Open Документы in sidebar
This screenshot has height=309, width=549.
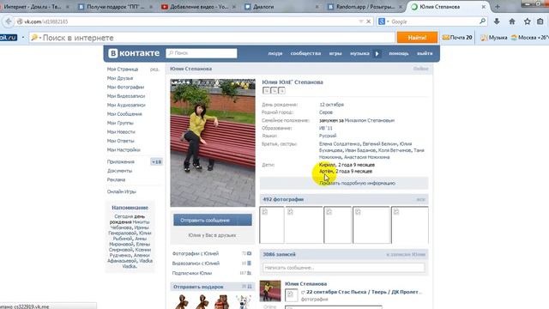pyautogui.click(x=120, y=171)
